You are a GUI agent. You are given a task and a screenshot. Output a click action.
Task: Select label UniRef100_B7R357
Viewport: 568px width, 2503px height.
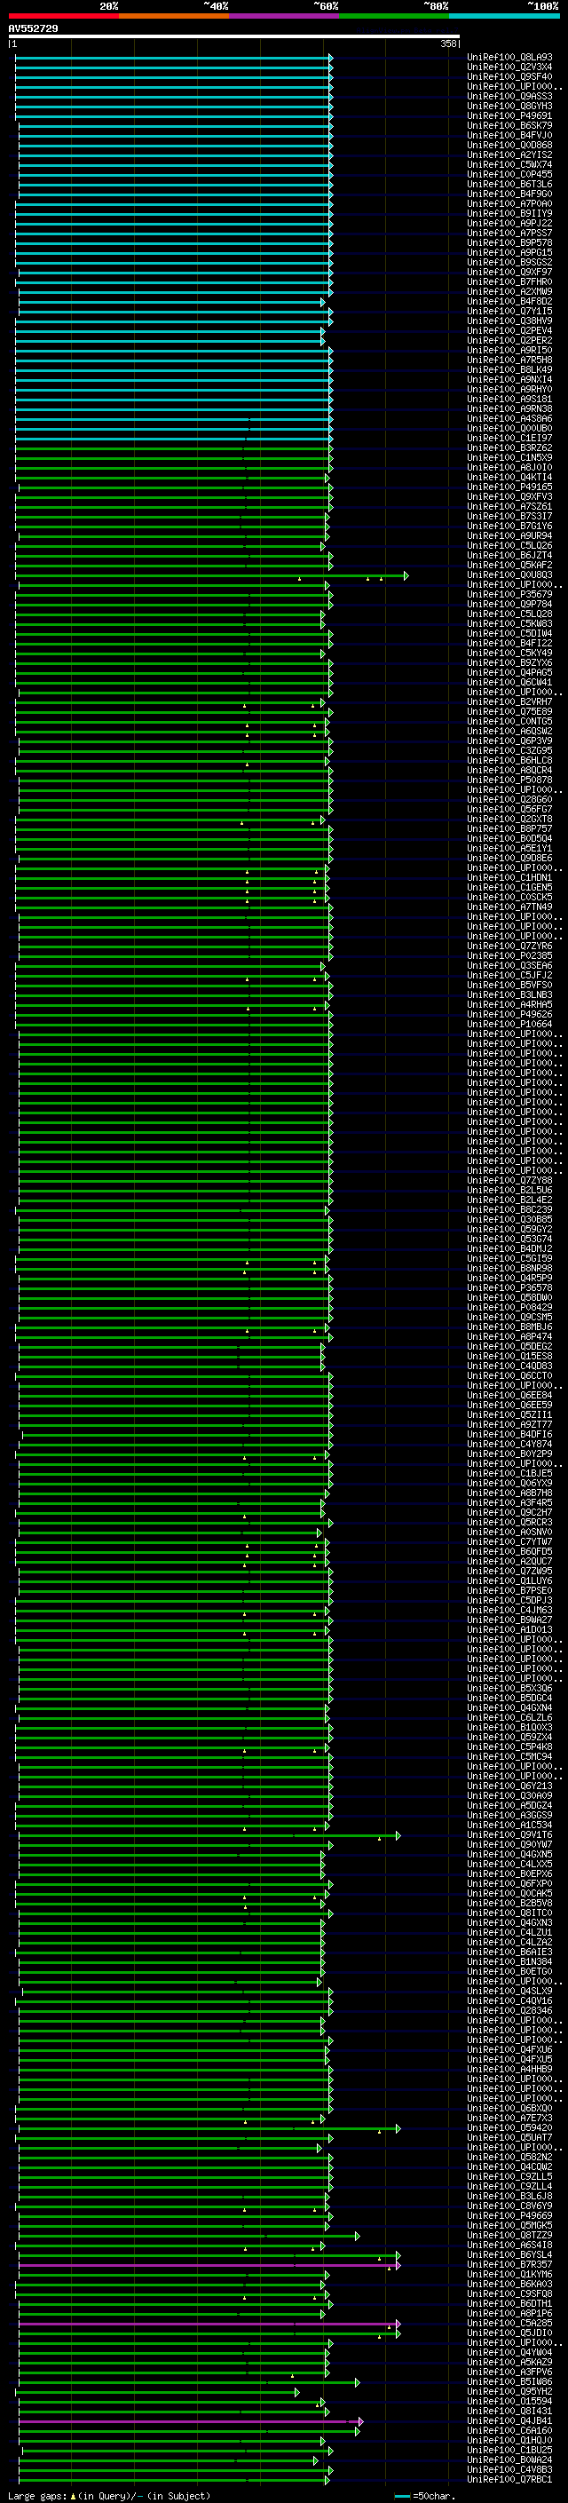point(509,2264)
